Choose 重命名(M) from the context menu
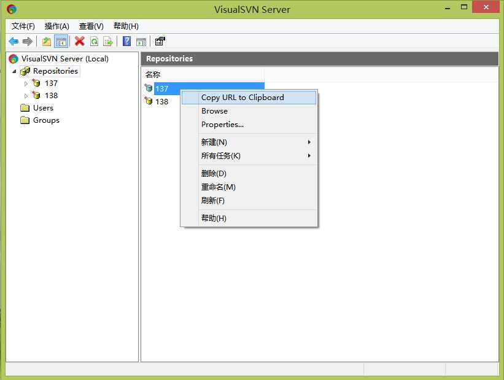 coord(249,187)
